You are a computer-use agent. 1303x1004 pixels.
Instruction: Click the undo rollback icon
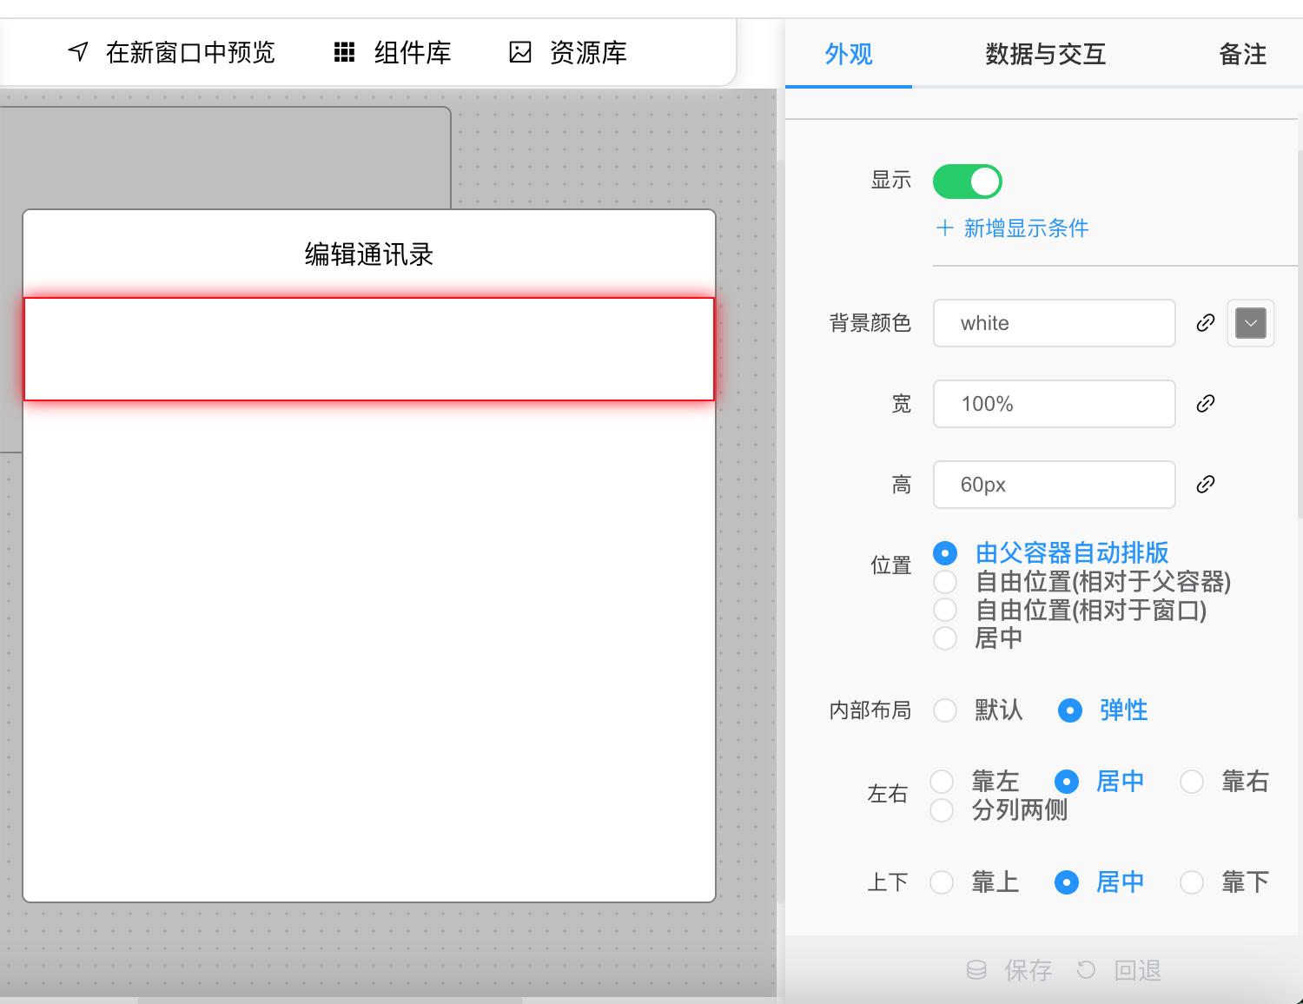(x=1086, y=970)
